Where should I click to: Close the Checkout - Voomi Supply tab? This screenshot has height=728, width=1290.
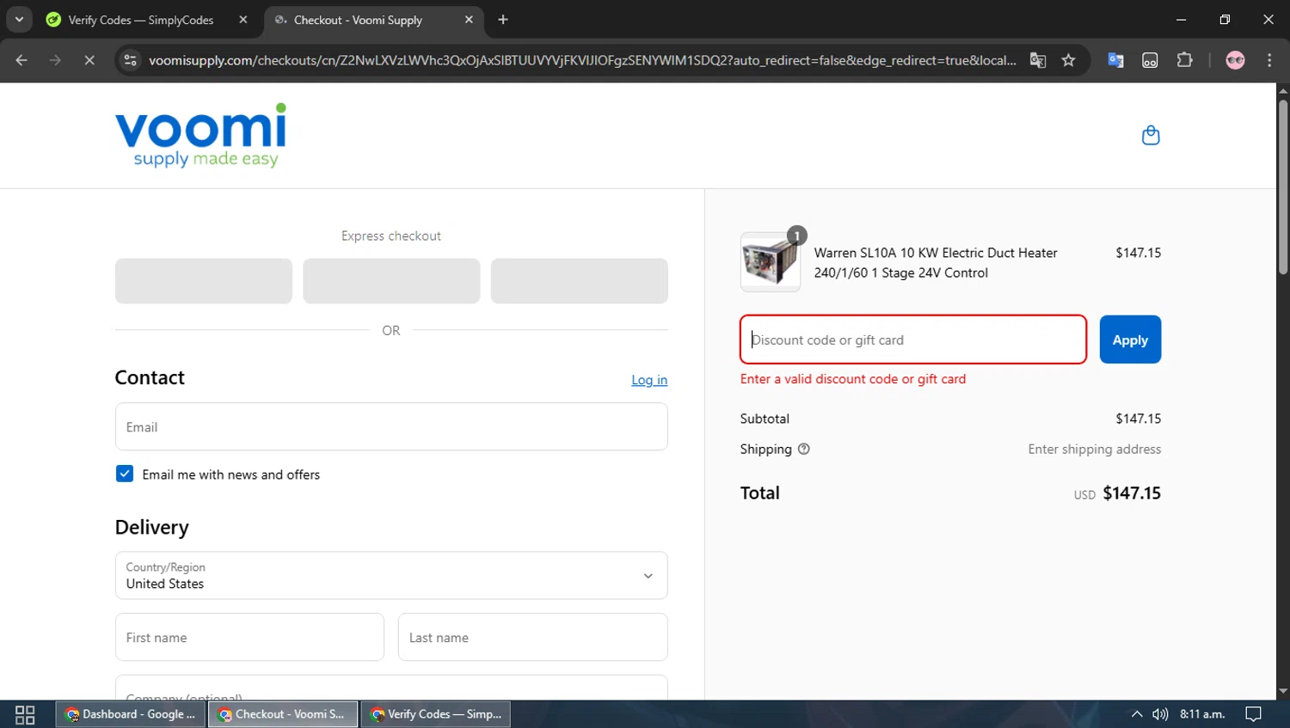point(469,20)
